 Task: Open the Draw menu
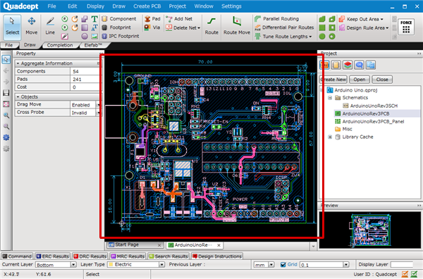coord(118,6)
